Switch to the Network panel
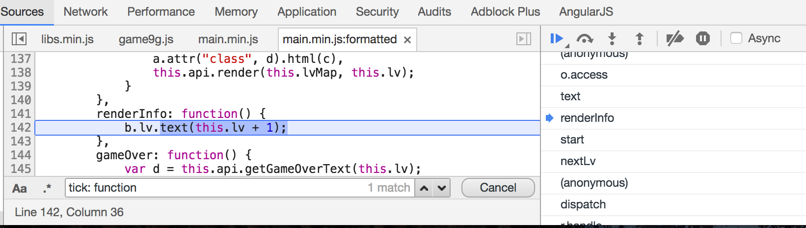806x228 pixels. coord(85,12)
